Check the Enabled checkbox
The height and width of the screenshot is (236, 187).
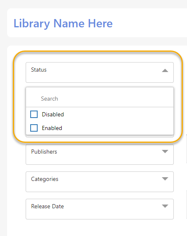click(x=34, y=128)
